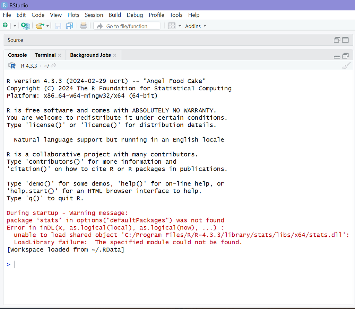Clear console with the broom icon
Screen dimensions: 355x309
tap(346, 66)
